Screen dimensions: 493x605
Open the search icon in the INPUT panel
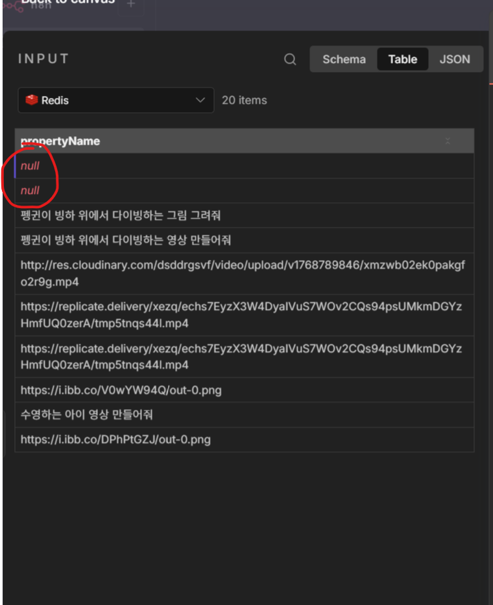(x=290, y=59)
